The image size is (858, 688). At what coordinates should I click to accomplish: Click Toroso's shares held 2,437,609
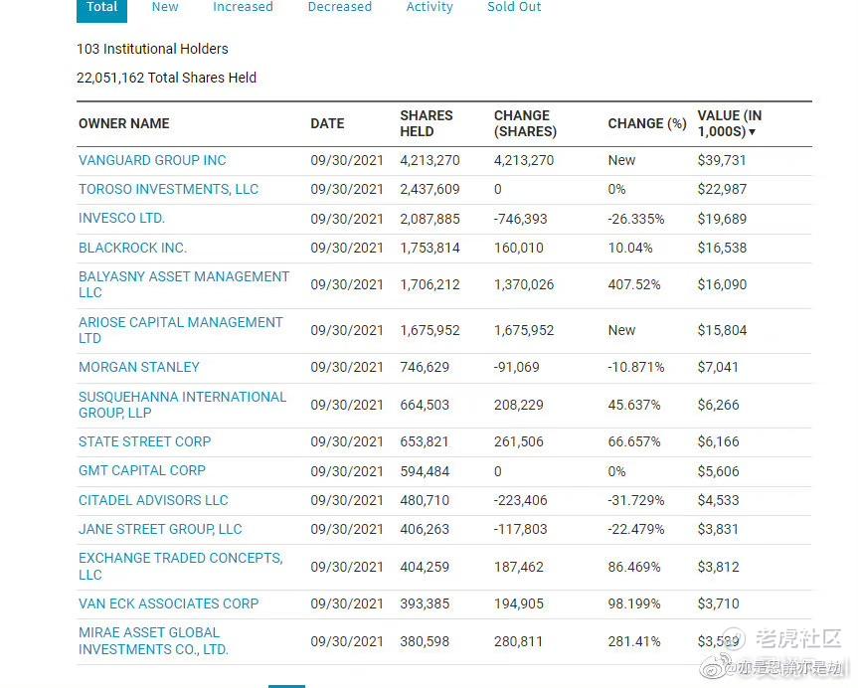click(429, 189)
